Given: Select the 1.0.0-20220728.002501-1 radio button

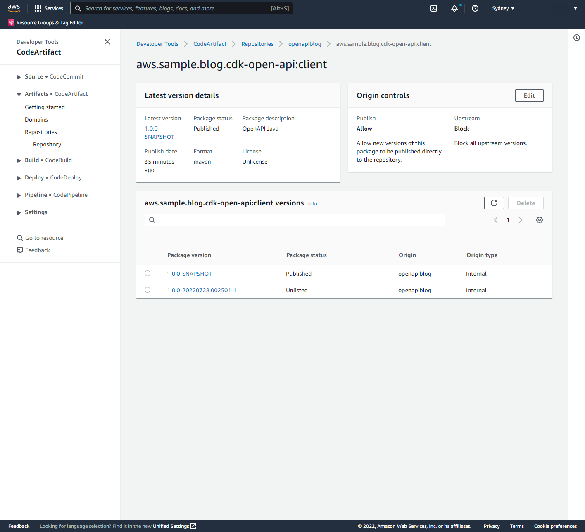Looking at the screenshot, I should coord(147,290).
